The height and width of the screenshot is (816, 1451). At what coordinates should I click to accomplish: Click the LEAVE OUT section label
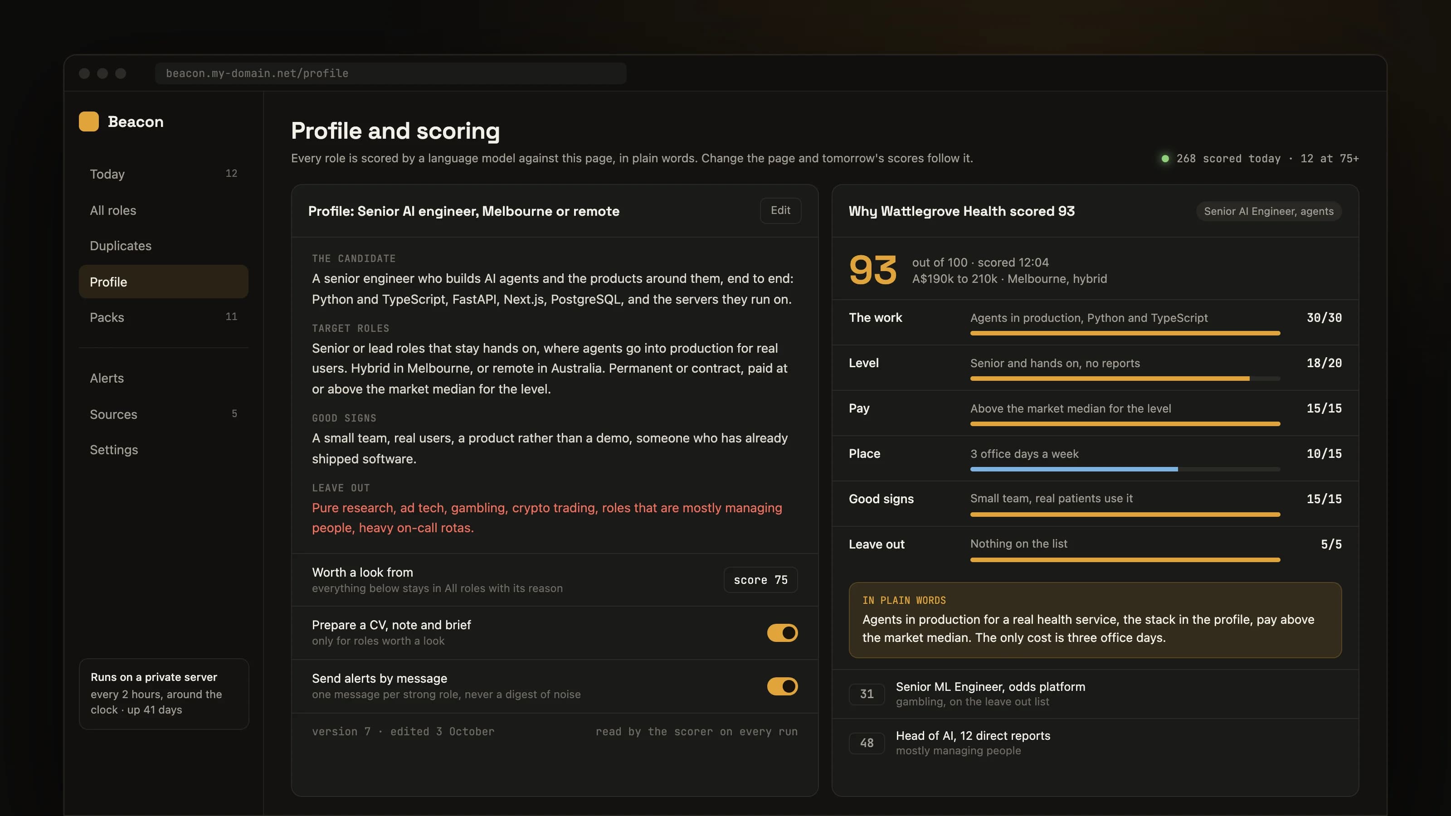(x=341, y=488)
